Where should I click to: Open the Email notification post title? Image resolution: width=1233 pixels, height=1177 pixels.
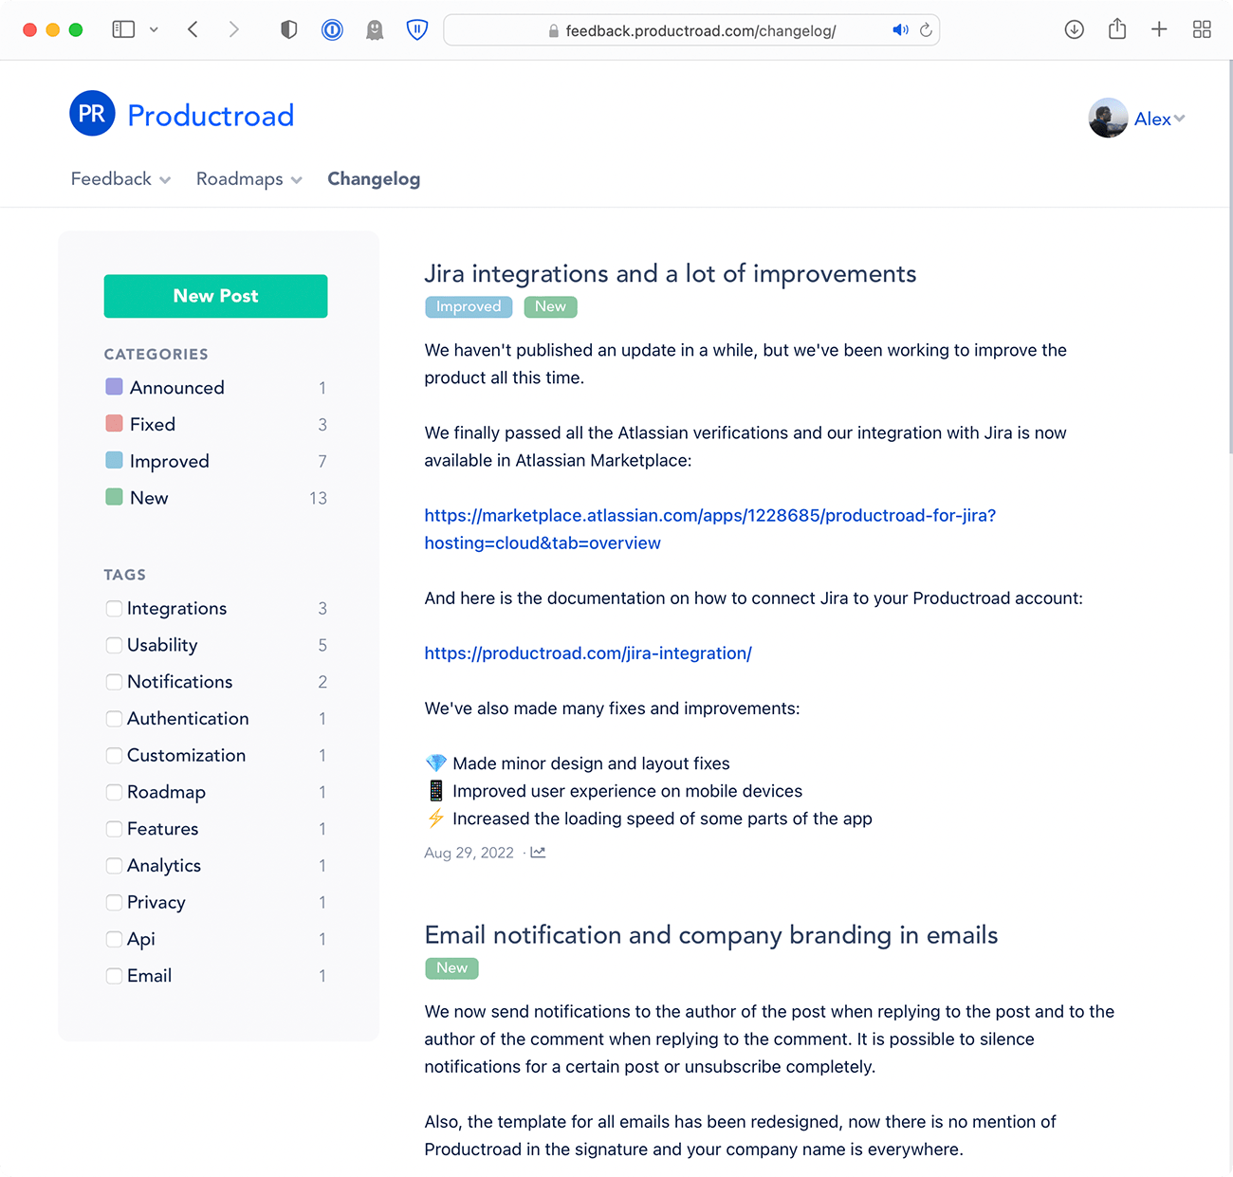[711, 935]
